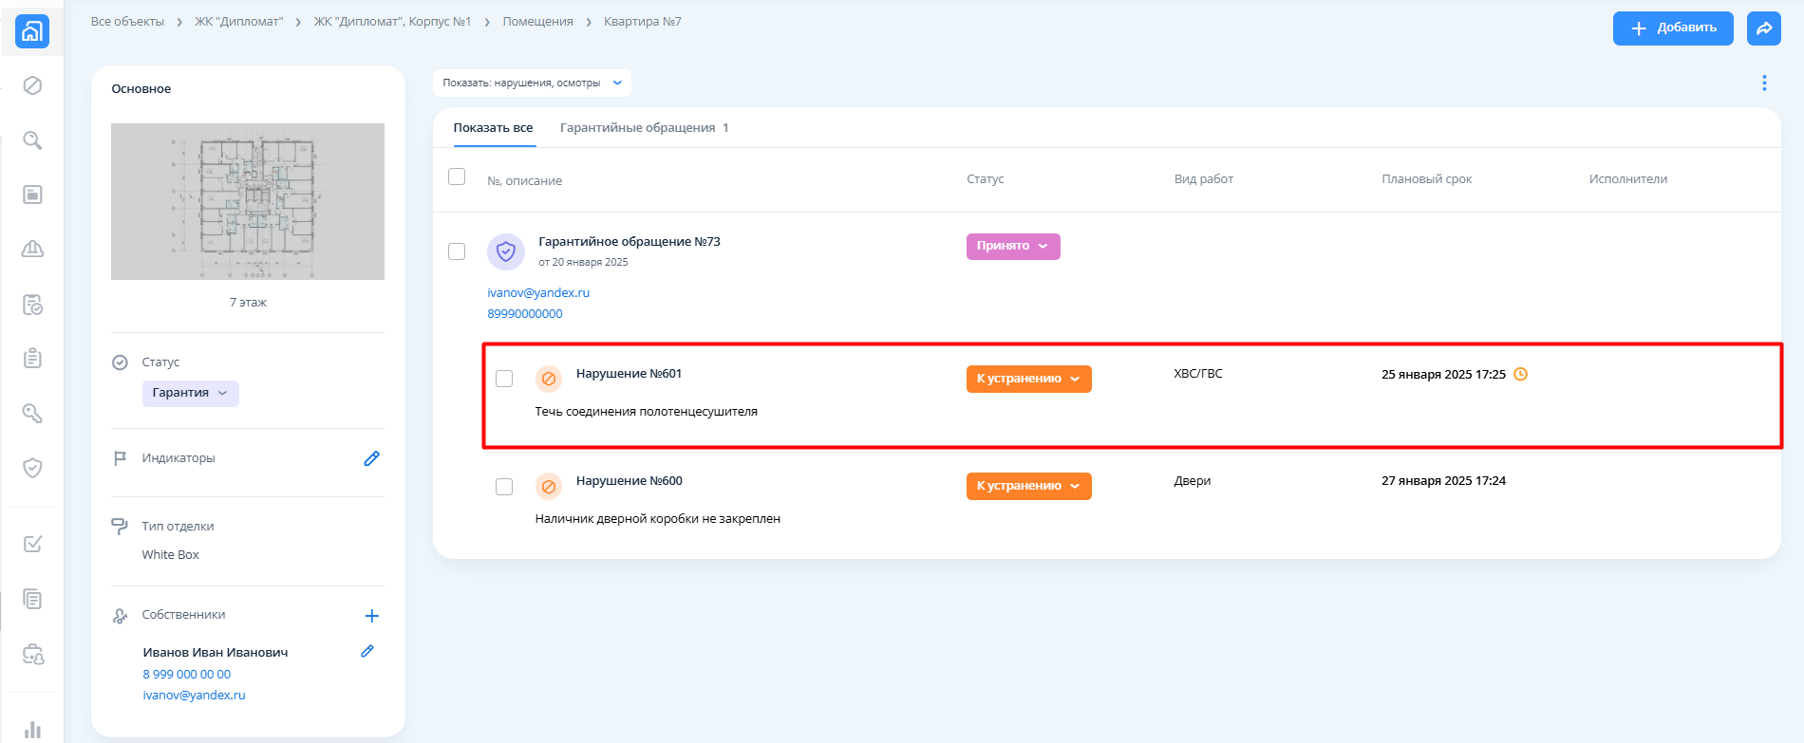
Task: Open the statistics bar chart sidebar icon
Action: point(32,729)
